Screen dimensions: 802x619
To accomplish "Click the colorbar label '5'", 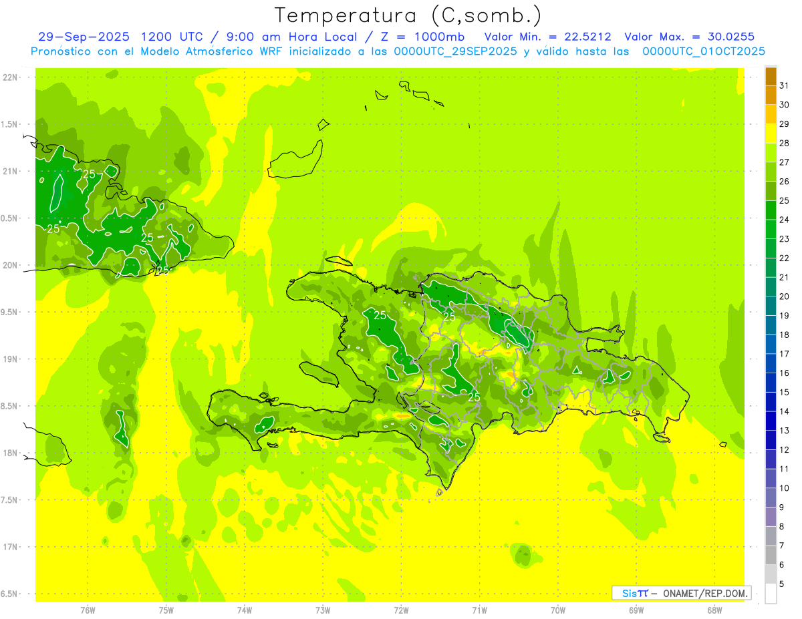I will pos(782,584).
